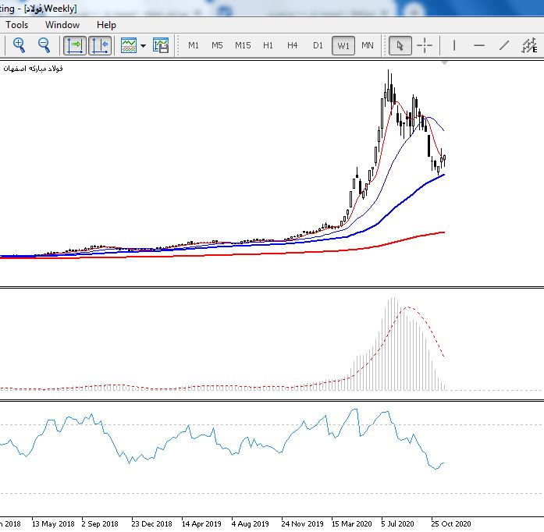Select the equidistant channel tool
The height and width of the screenshot is (532, 544).
click(x=529, y=45)
